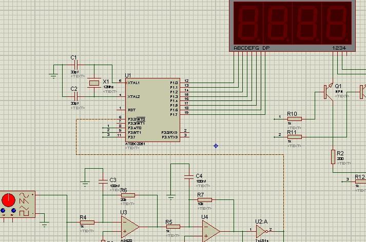Click the '200' value beside R2
This screenshot has height=242, width=366.
[340, 158]
